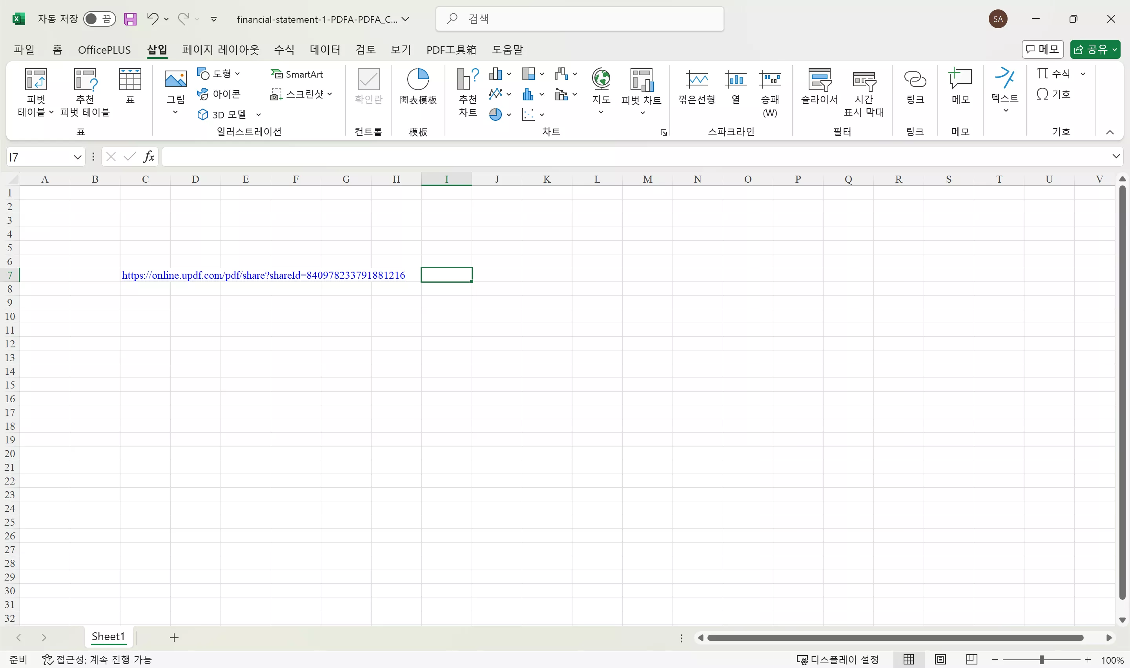Click the horizontal scrollbar
Image resolution: width=1130 pixels, height=668 pixels.
click(895, 638)
